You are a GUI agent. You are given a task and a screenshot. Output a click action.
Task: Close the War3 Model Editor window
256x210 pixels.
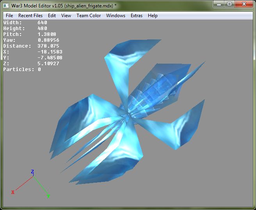(244, 4)
